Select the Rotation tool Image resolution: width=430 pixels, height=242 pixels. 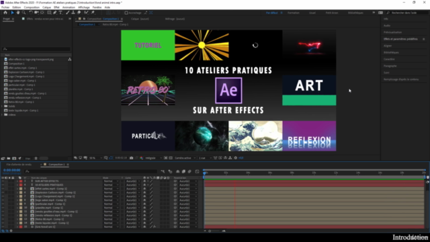click(x=31, y=13)
